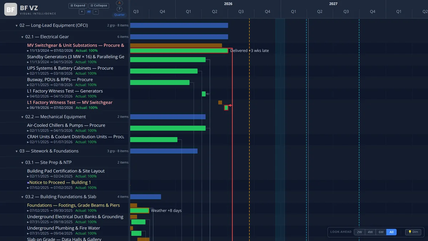The height and width of the screenshot is (241, 428).
Task: Click the 2027 year header
Action: pyautogui.click(x=333, y=4)
